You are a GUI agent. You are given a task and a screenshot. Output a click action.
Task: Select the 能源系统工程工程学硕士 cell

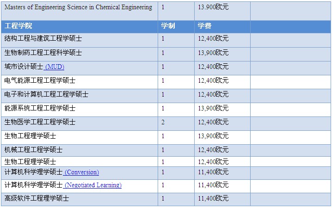tap(40, 109)
